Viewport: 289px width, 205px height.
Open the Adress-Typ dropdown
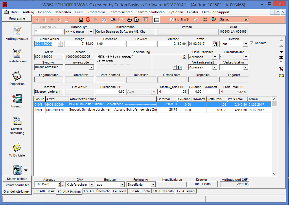(x=91, y=32)
